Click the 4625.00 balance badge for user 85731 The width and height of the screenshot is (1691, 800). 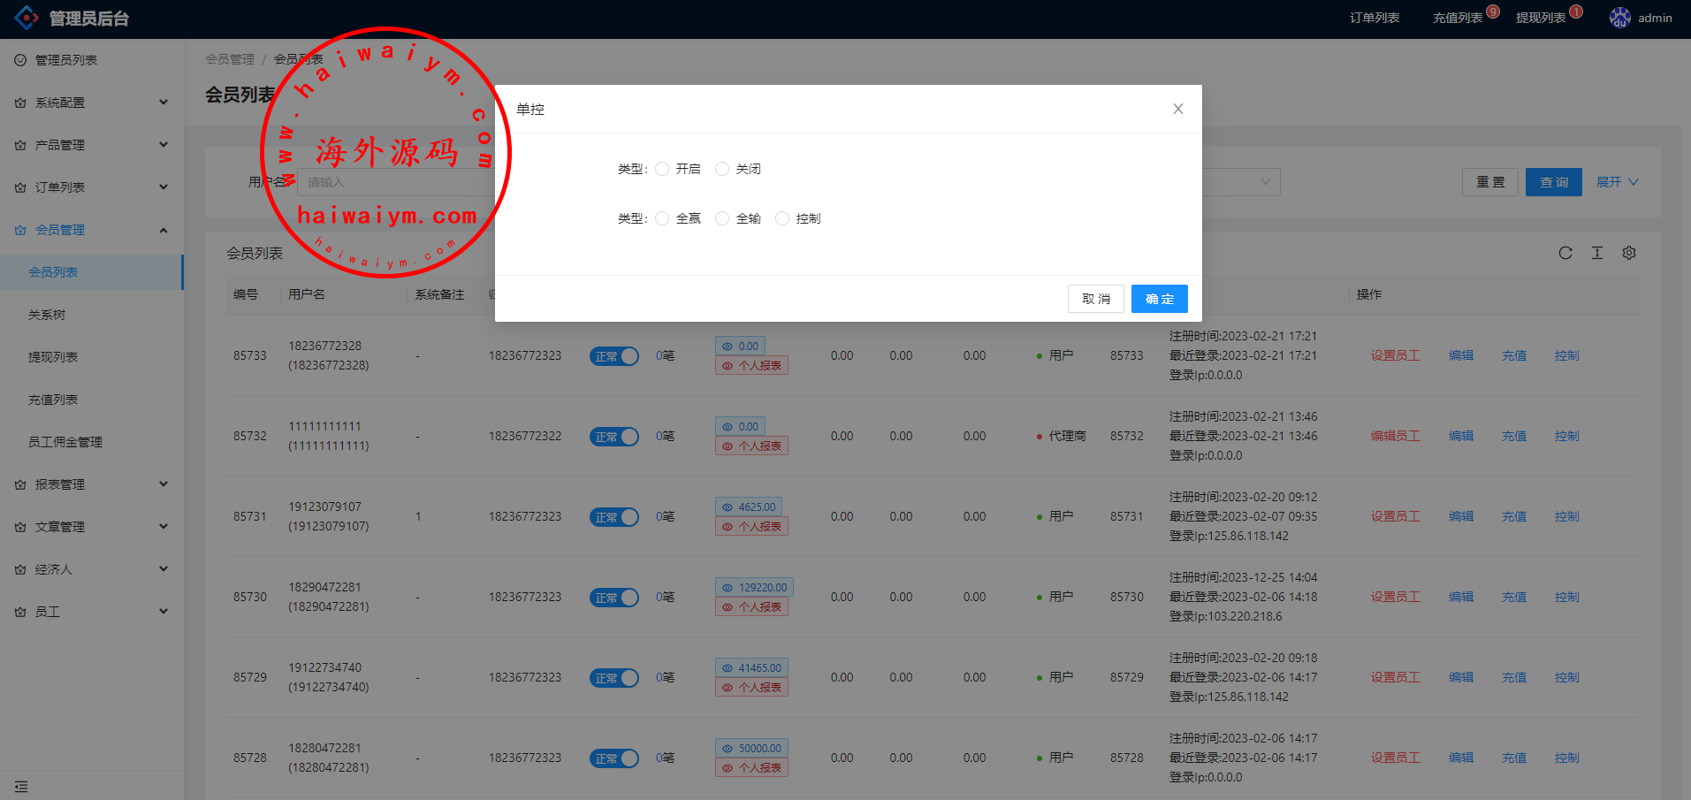pos(749,507)
